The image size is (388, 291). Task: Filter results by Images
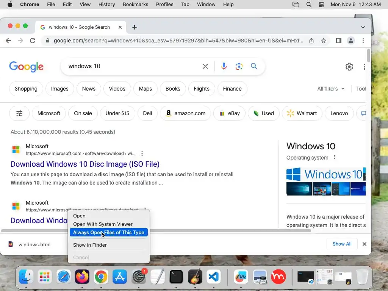click(59, 89)
